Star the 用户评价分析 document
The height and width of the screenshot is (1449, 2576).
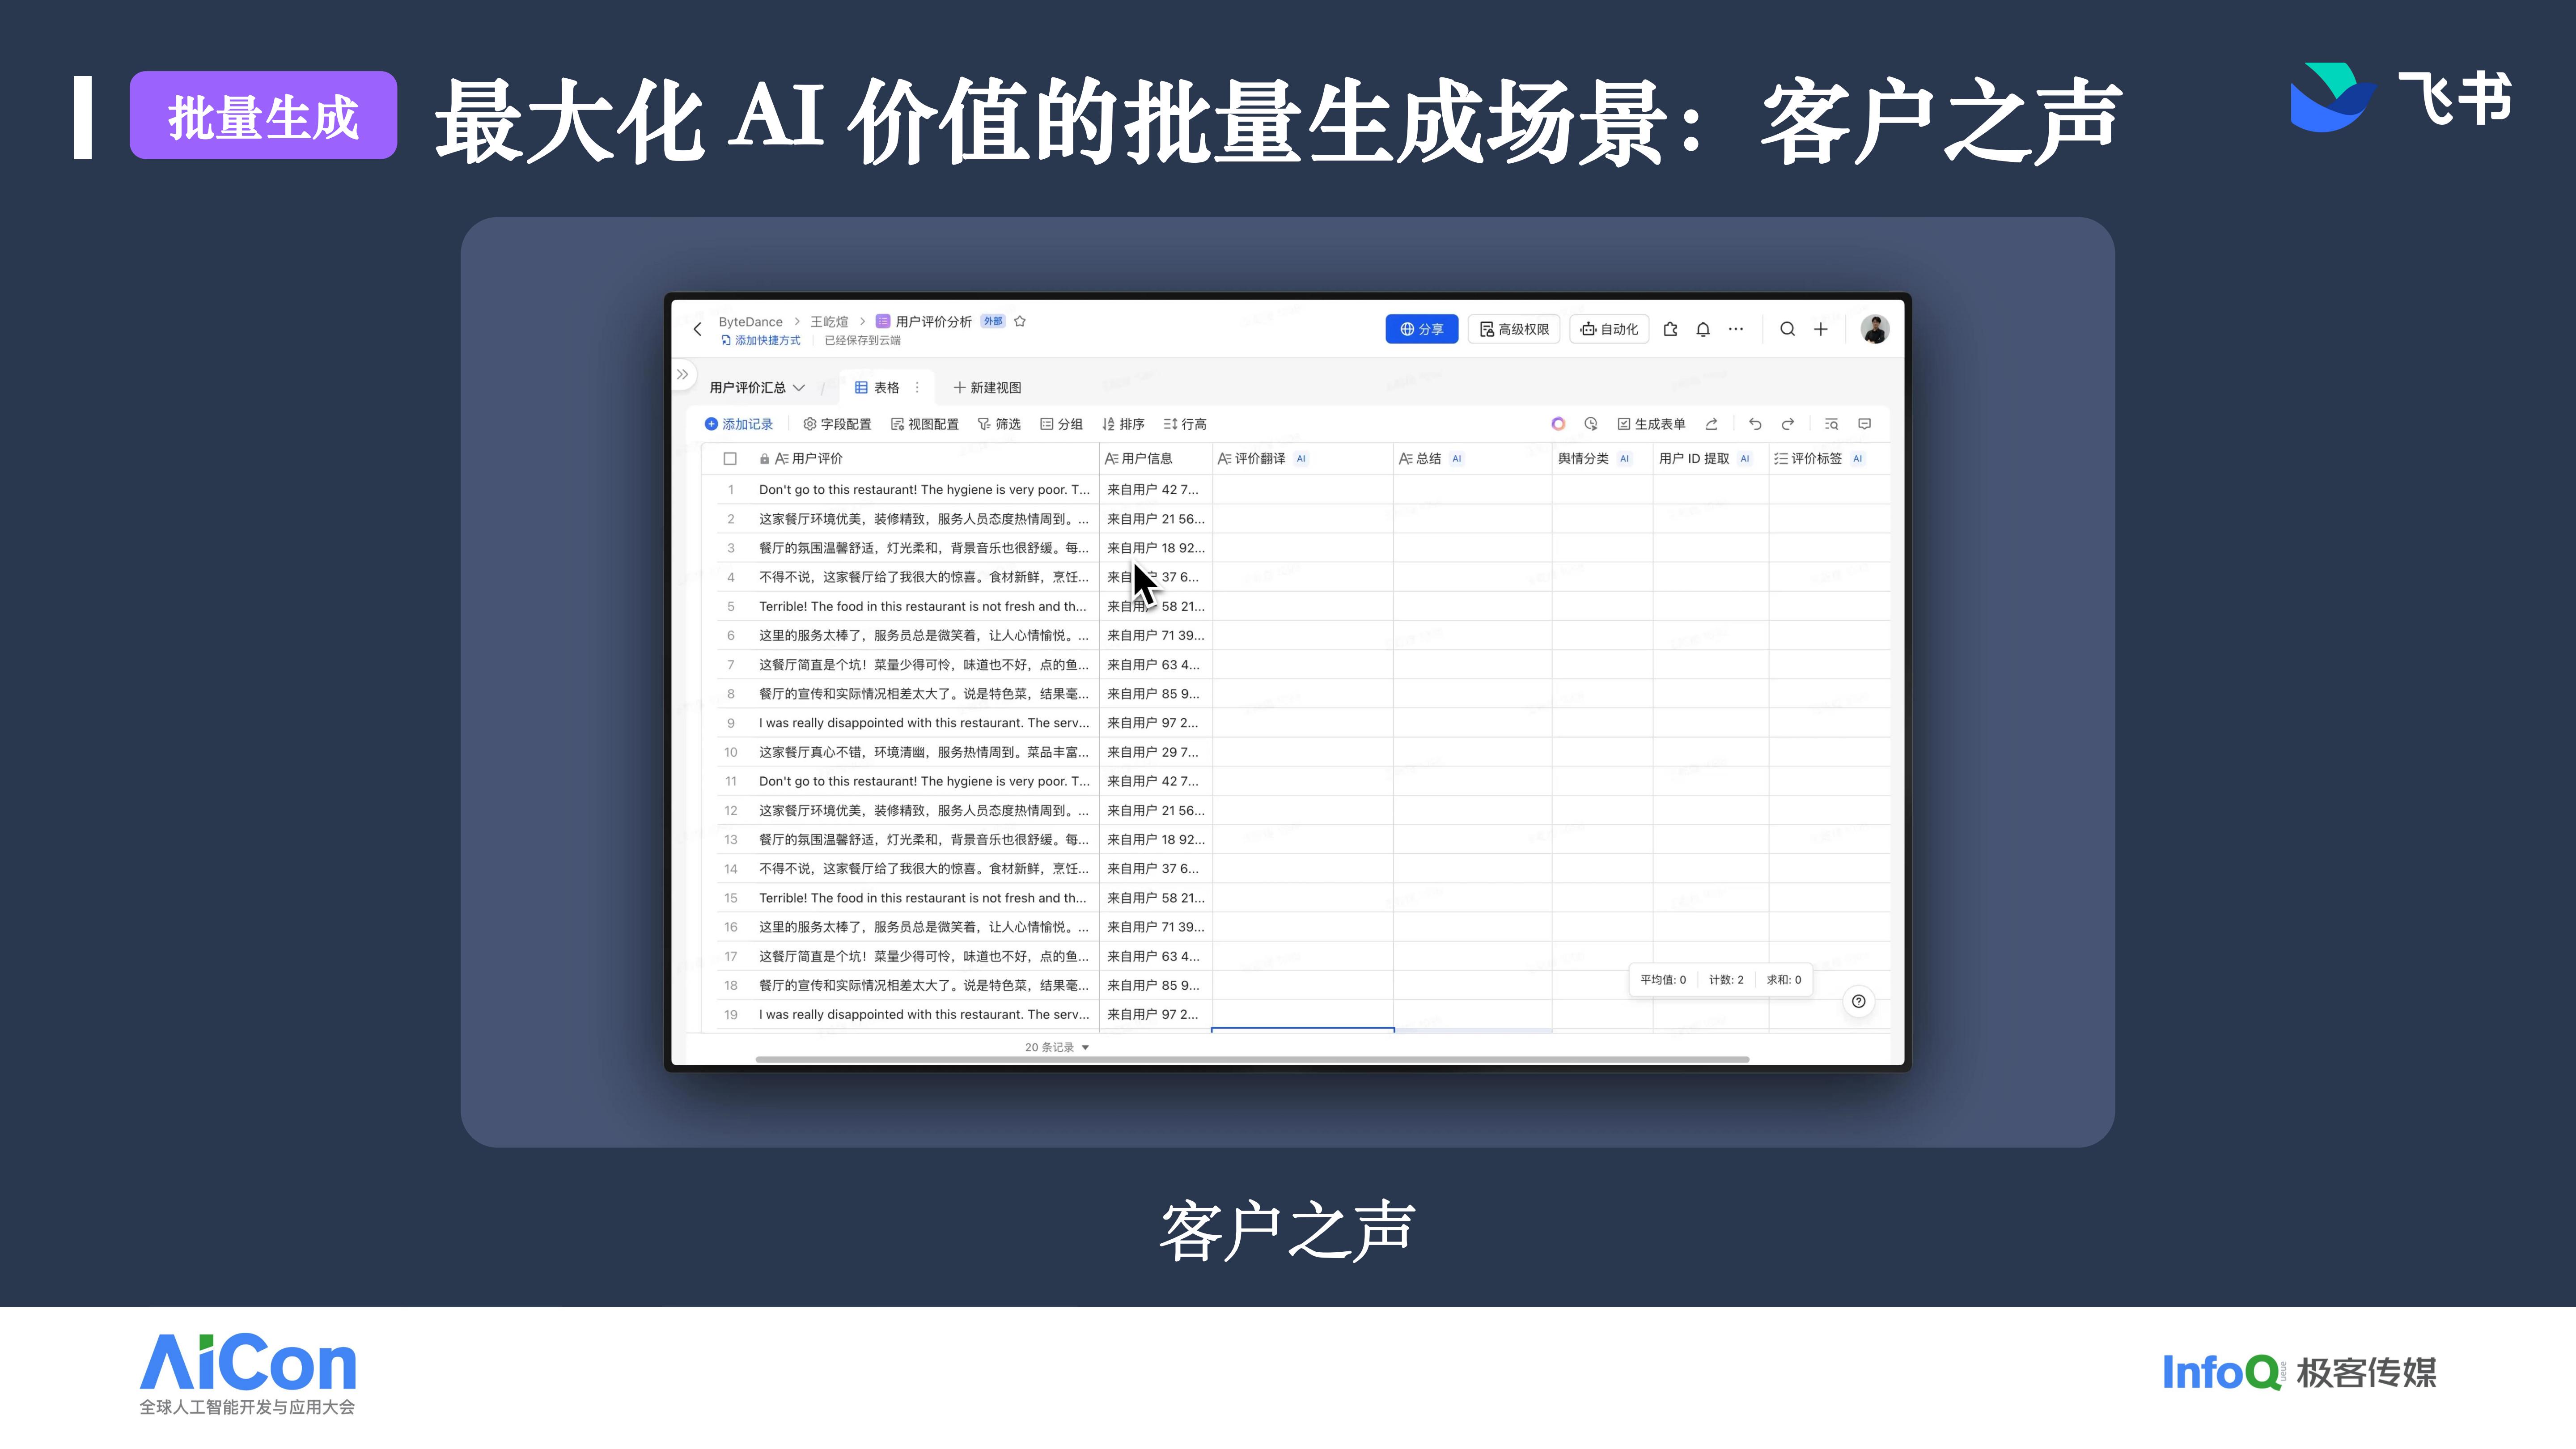(1020, 321)
